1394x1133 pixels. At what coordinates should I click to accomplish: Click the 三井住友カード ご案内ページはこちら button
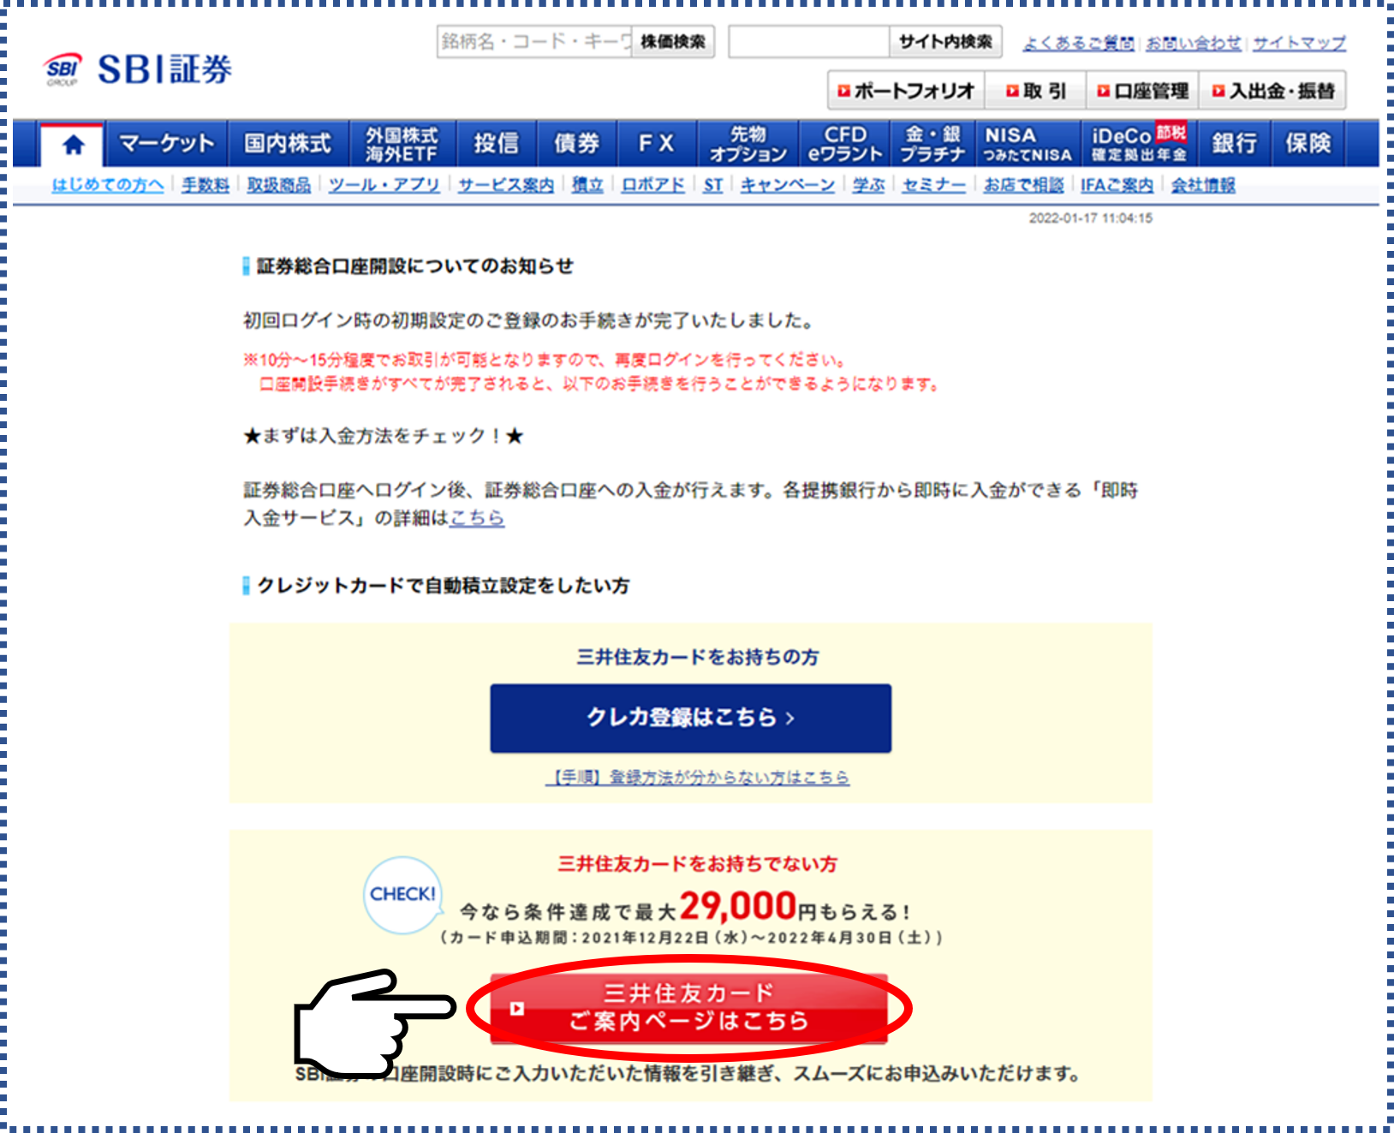688,1008
